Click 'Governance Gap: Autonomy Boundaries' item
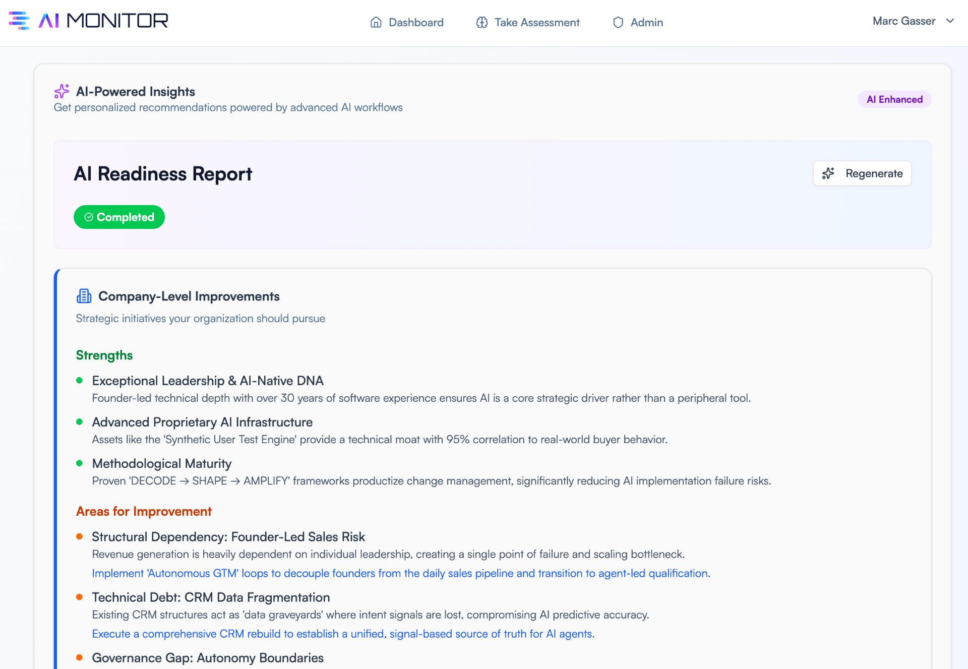This screenshot has height=669, width=968. (208, 658)
